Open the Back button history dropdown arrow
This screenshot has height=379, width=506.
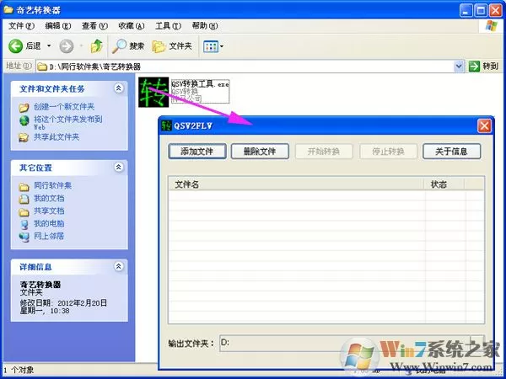(49, 46)
